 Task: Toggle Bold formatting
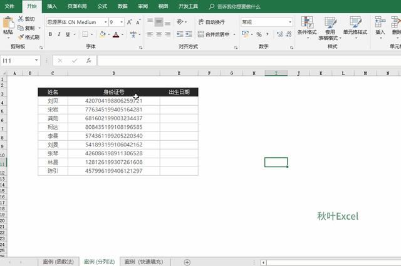(50, 34)
